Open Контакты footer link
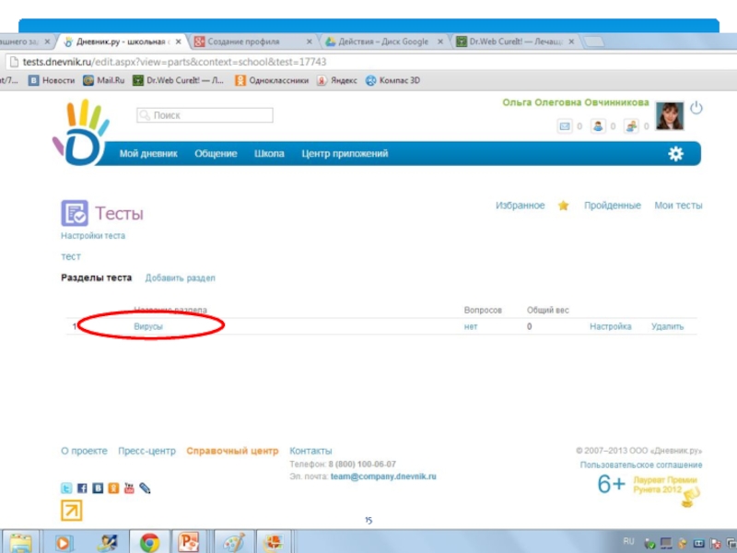 tap(310, 451)
